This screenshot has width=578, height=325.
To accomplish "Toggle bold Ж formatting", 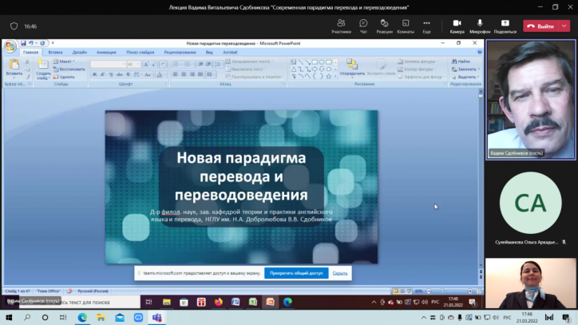I will pos(94,74).
